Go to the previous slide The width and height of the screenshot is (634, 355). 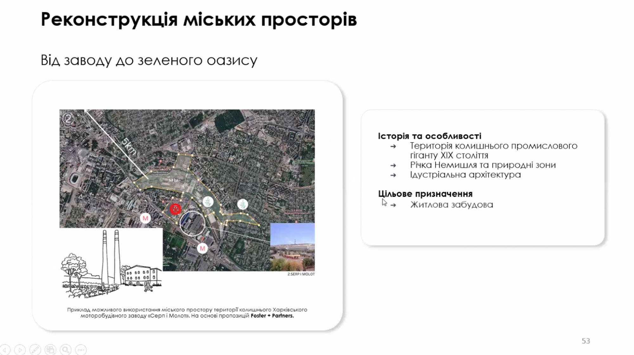[5, 350]
